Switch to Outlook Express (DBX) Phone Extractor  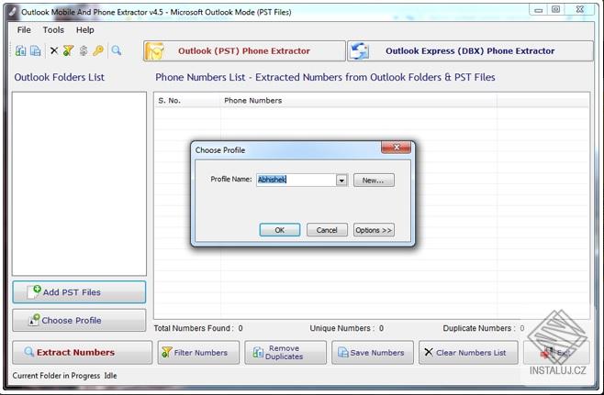[x=470, y=50]
